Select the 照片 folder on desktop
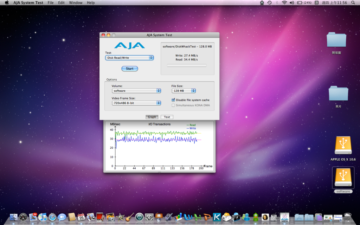 [339, 94]
